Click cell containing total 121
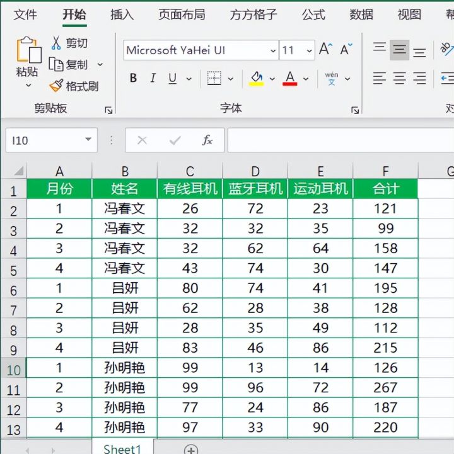 385,208
